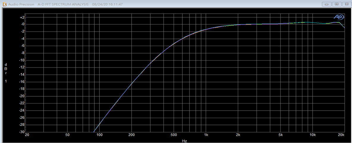Click the 'dBr' y-axis unit label
The image size is (352, 143).
click(6, 69)
